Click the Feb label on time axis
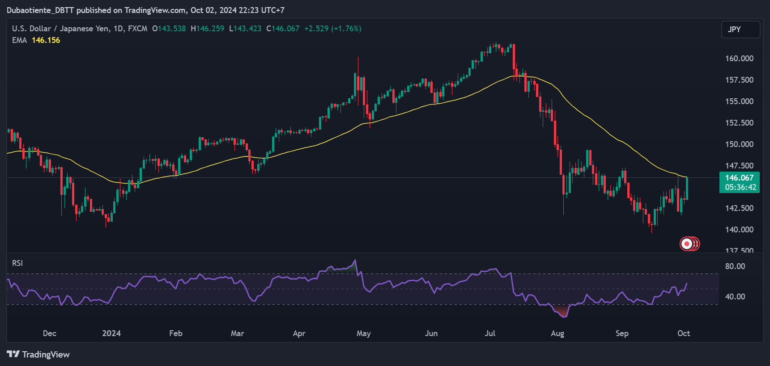770x366 pixels. [x=176, y=333]
